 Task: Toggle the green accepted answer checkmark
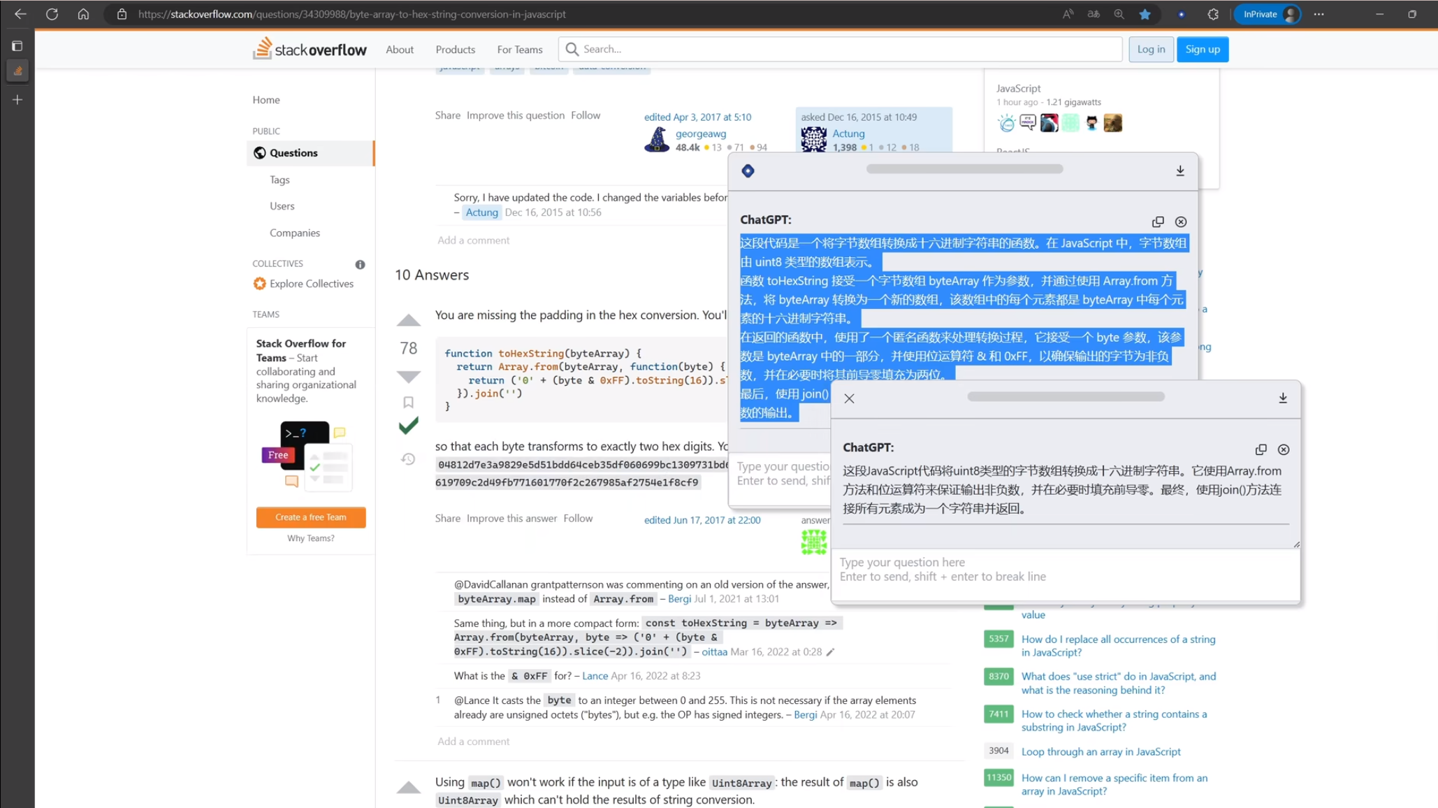point(409,425)
